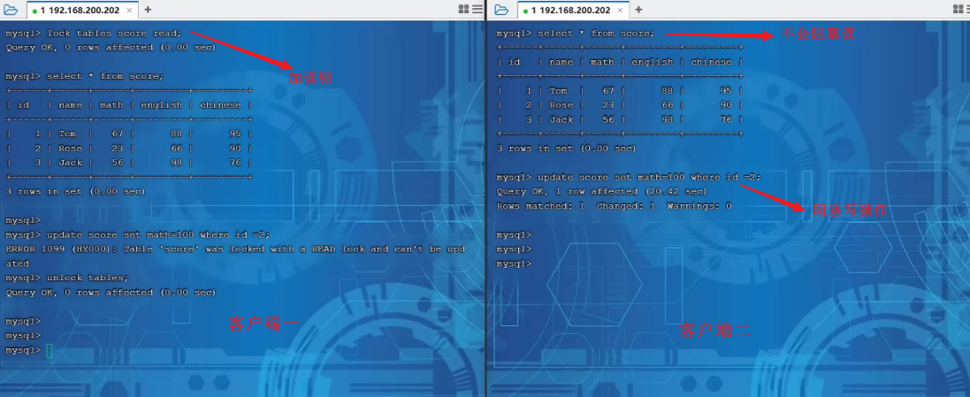
Task: Click Jack's english value 98 in the left table
Action: [176, 163]
